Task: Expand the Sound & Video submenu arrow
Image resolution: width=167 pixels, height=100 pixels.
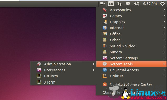Action: click(x=164, y=46)
